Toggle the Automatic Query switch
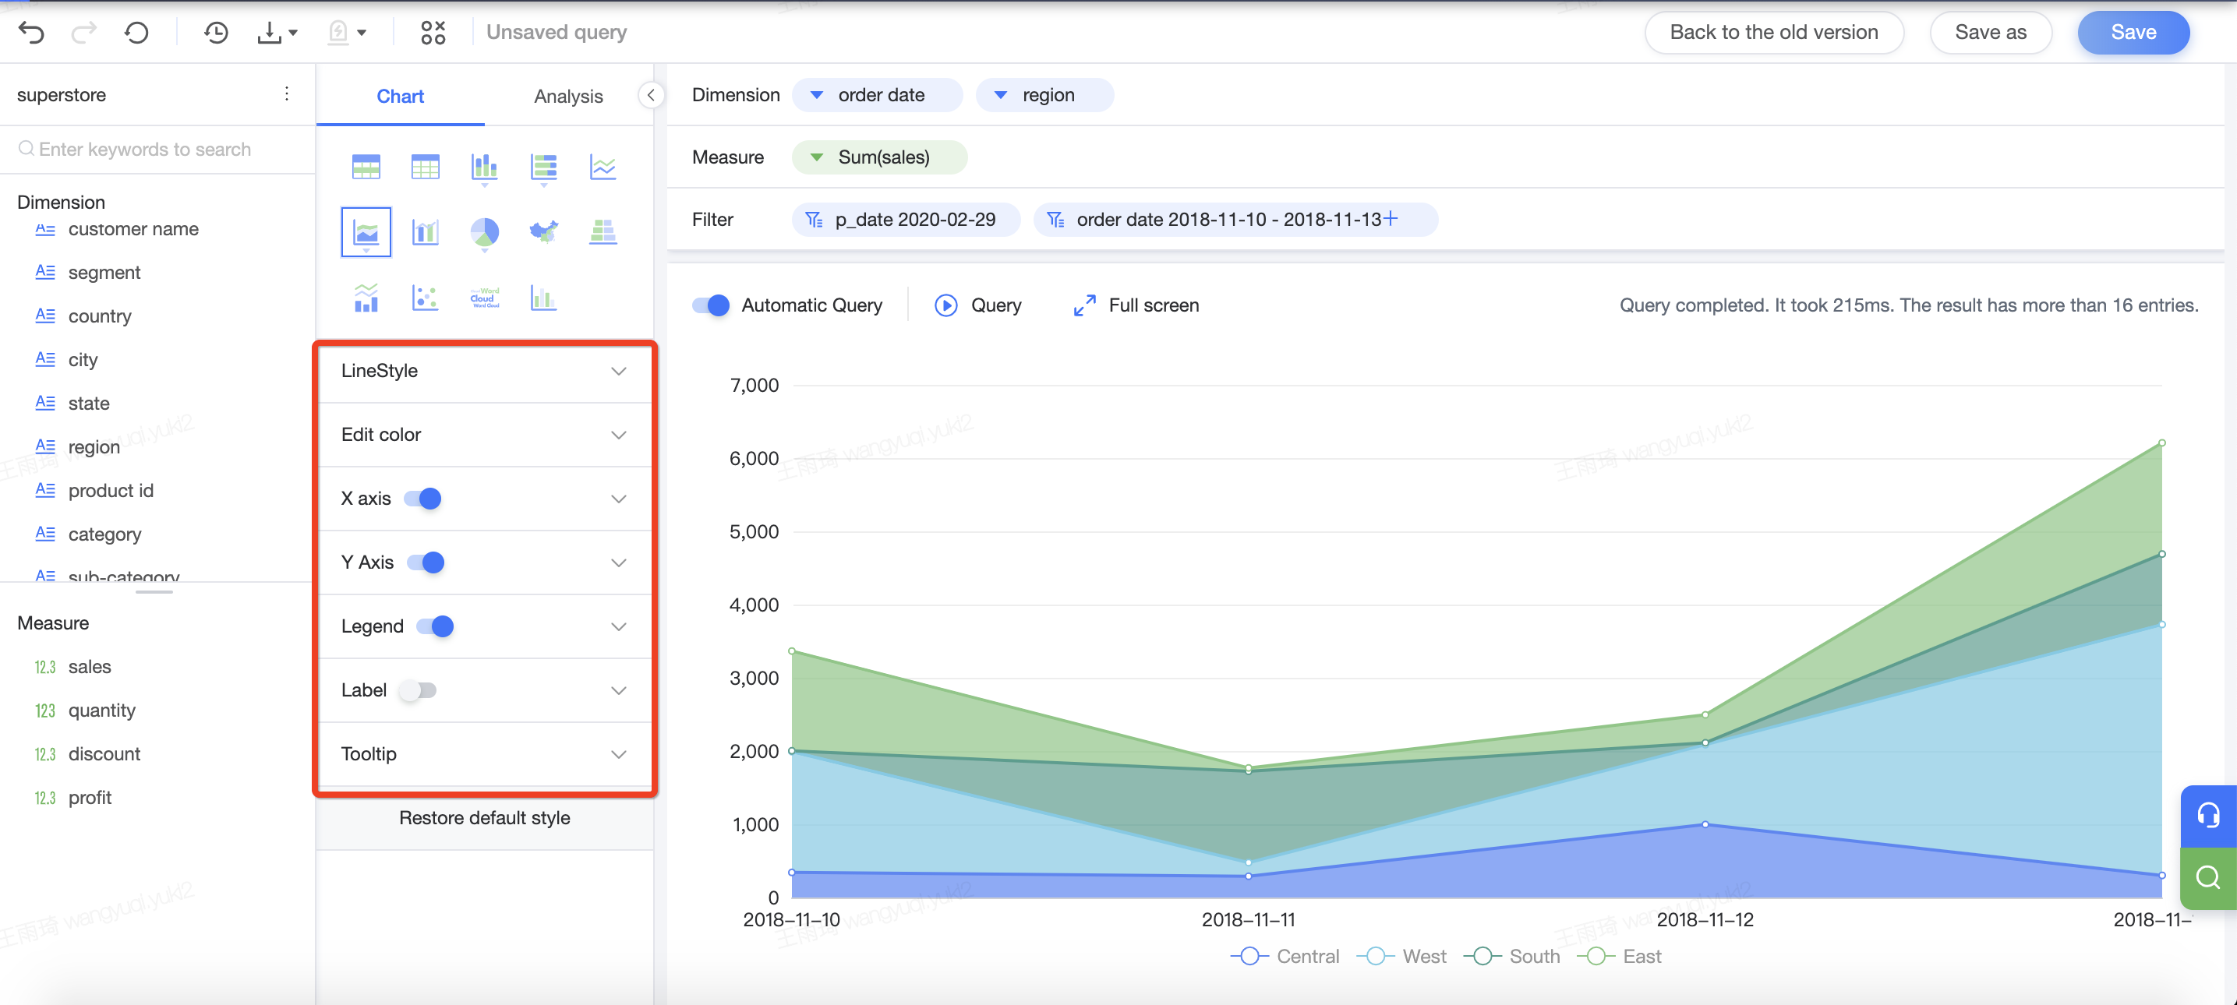2237x1005 pixels. (x=710, y=305)
